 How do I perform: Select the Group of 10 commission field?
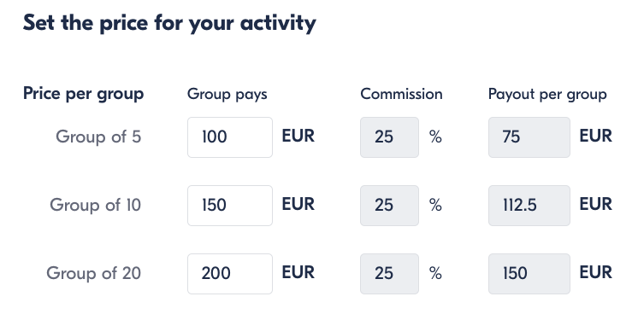pyautogui.click(x=389, y=206)
